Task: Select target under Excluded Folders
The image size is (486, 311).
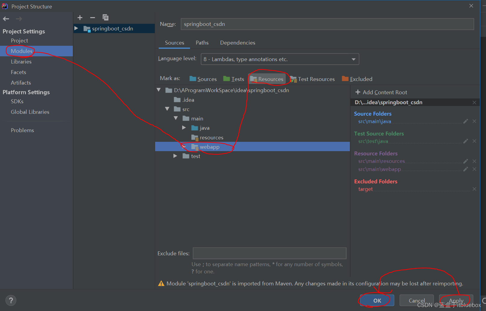Action: coord(365,189)
